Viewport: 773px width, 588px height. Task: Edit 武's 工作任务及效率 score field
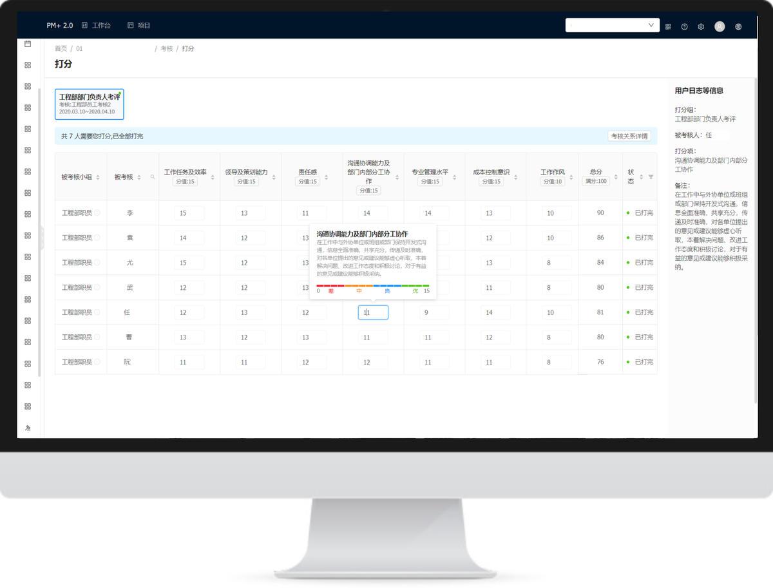[189, 287]
